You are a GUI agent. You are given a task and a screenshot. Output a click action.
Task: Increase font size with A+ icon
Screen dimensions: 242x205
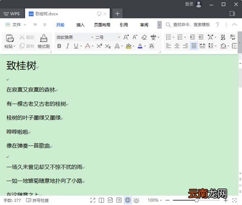coord(126,37)
